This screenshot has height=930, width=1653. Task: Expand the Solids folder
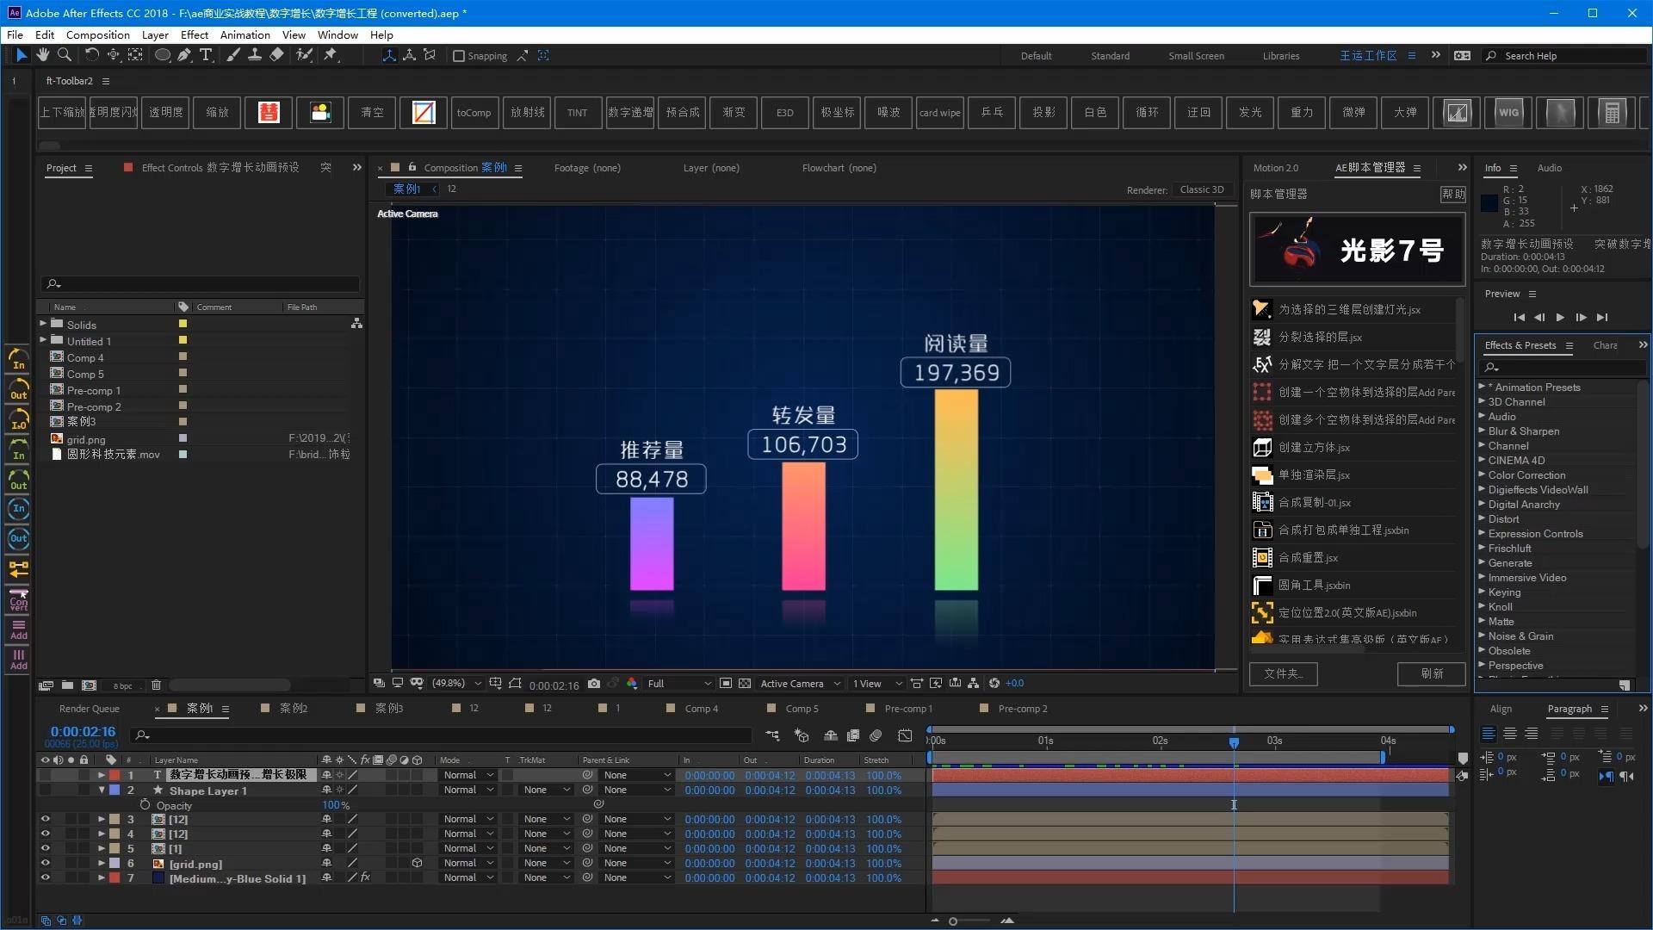coord(43,324)
